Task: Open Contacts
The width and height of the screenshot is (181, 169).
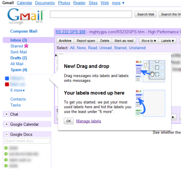Action: tap(18, 99)
